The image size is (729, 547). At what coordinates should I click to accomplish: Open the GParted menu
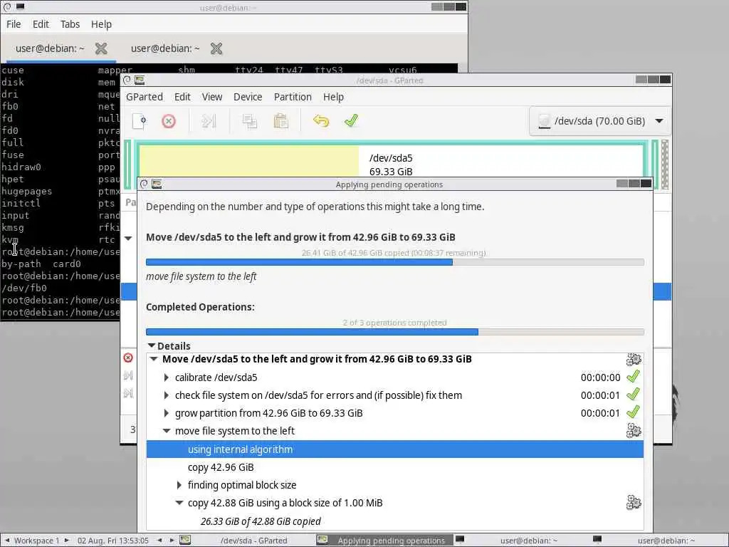(x=145, y=97)
